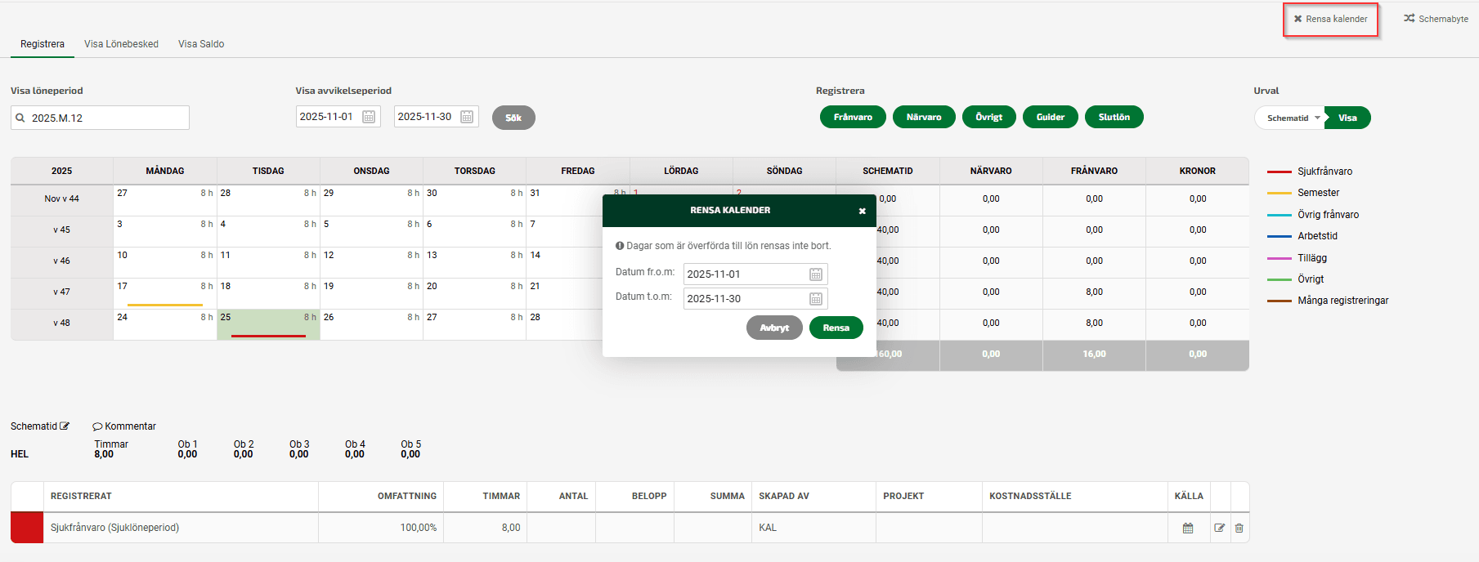Switch to the Visa Saldo tab
The width and height of the screenshot is (1479, 562).
pyautogui.click(x=201, y=44)
